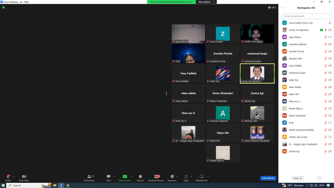Toggle Niken DN muted mic icon in list
The width and height of the screenshot is (334, 188).
click(x=326, y=94)
